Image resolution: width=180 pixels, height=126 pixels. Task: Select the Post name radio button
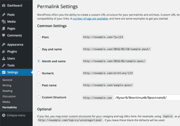click(39, 85)
